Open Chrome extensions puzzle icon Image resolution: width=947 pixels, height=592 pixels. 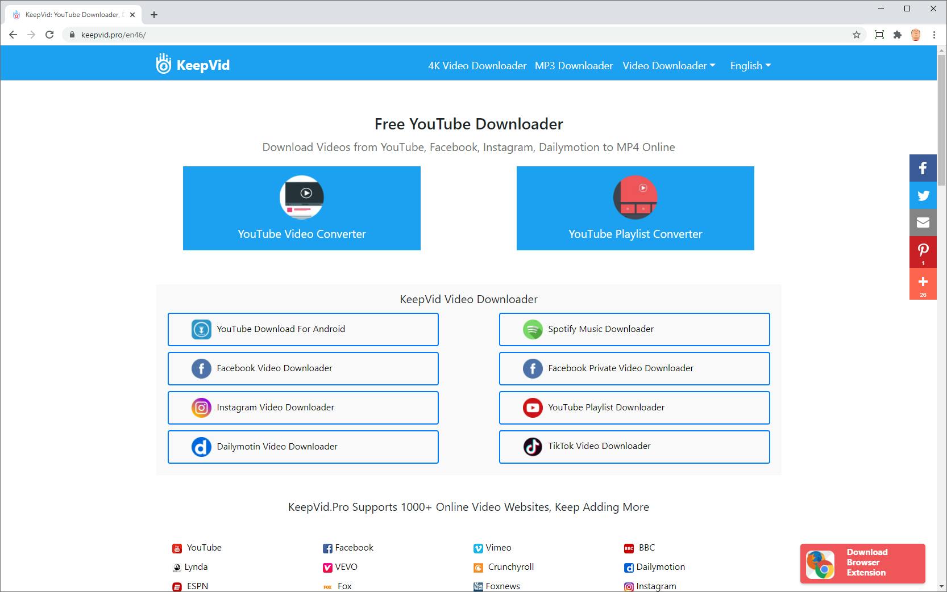click(898, 35)
